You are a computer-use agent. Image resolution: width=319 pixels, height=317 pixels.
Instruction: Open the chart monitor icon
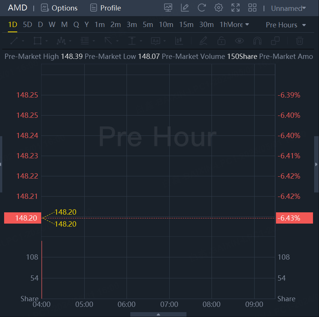point(168,8)
